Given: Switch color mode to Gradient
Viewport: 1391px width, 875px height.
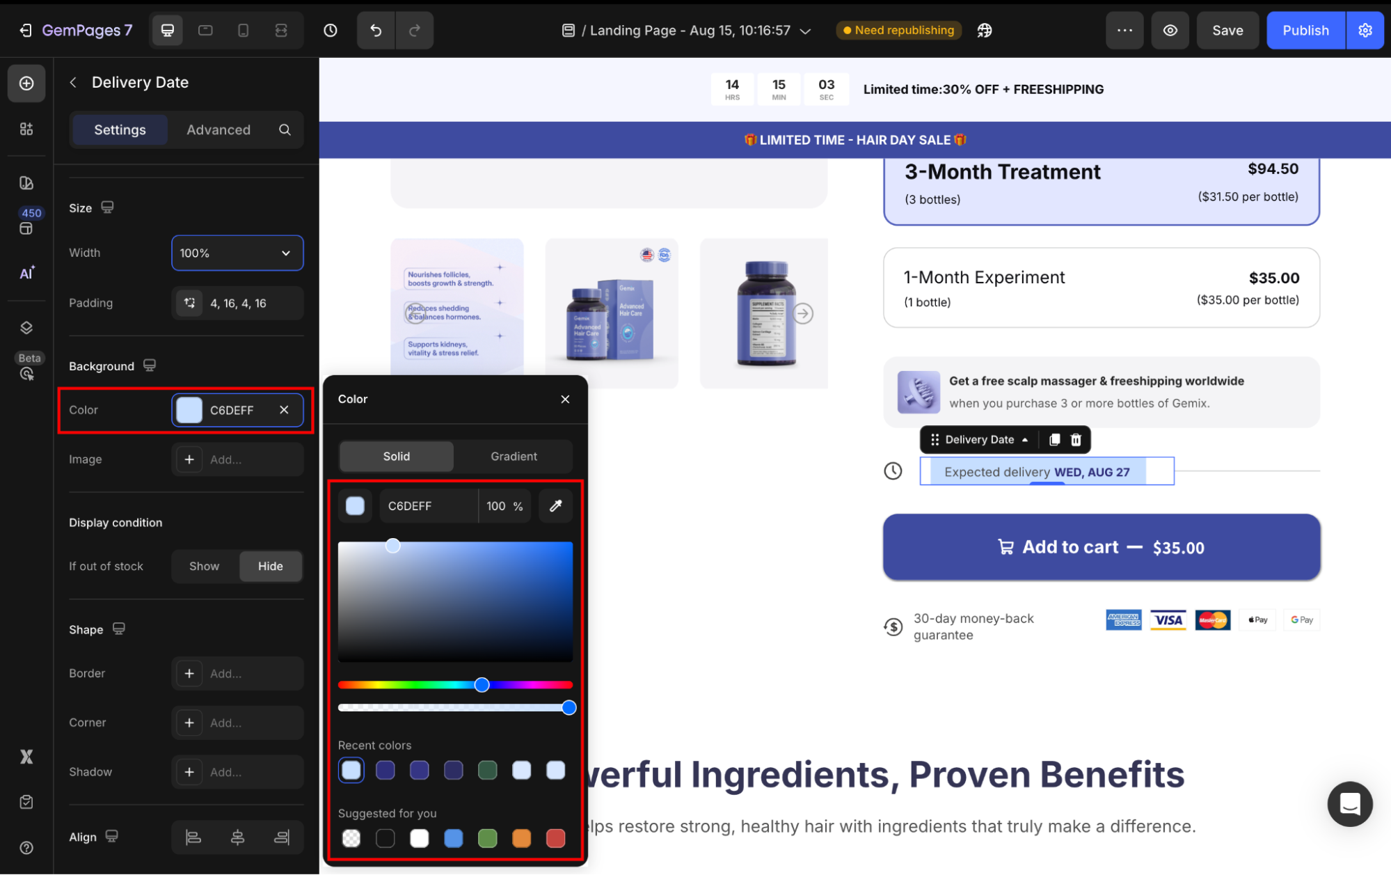Looking at the screenshot, I should coord(514,457).
